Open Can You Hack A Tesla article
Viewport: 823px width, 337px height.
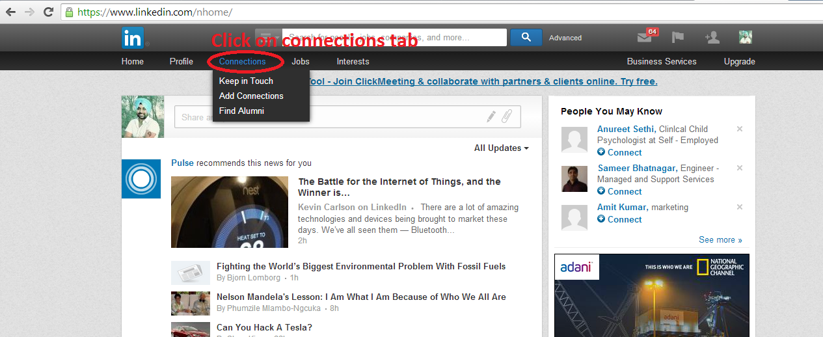point(264,327)
